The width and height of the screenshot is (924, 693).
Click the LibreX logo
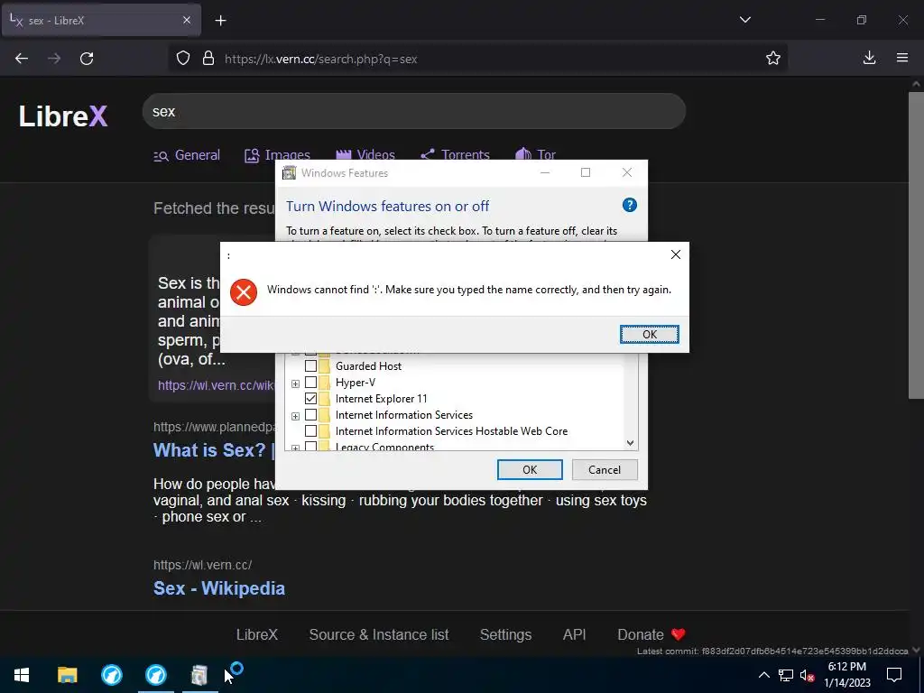coord(63,115)
